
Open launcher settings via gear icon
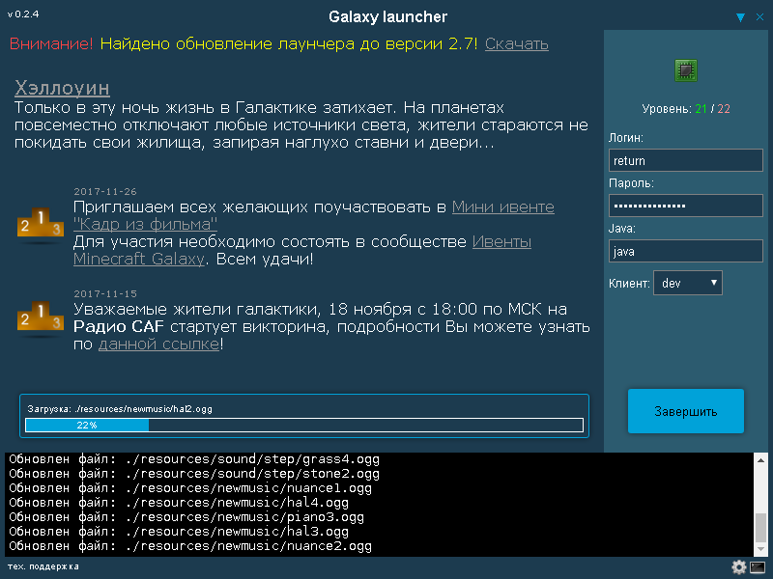pyautogui.click(x=739, y=567)
